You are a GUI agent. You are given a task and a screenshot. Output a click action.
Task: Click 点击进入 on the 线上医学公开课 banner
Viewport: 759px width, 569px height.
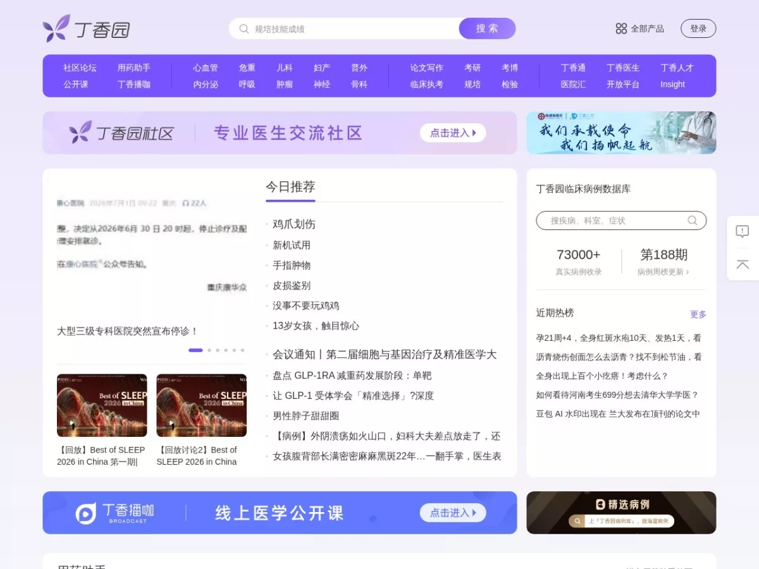(453, 513)
